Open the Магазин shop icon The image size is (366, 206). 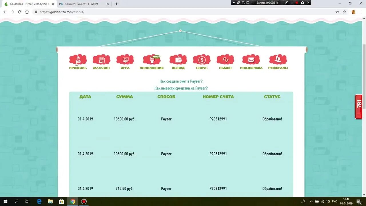pyautogui.click(x=102, y=60)
